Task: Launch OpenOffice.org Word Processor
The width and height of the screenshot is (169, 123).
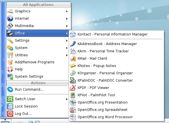Action: [116, 117]
